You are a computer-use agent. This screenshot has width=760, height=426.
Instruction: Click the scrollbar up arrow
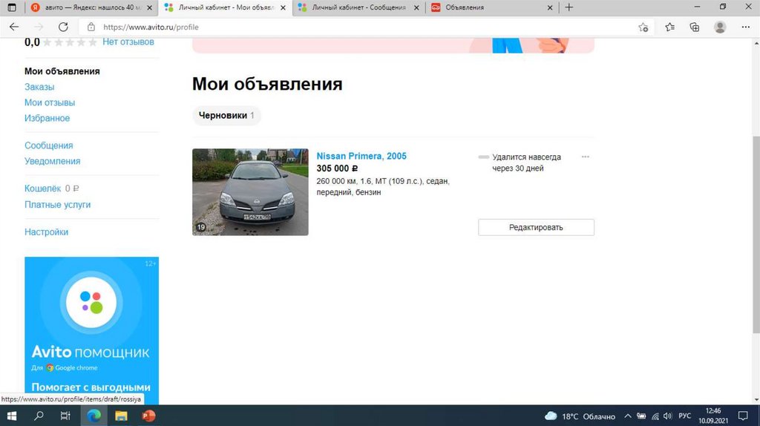point(756,43)
